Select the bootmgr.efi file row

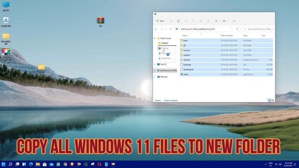click(x=226, y=70)
